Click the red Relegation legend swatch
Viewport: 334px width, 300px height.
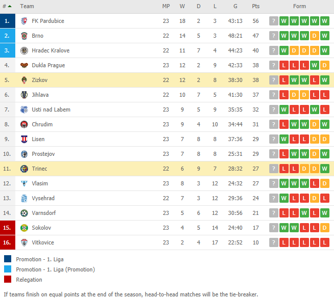[x=8, y=279]
